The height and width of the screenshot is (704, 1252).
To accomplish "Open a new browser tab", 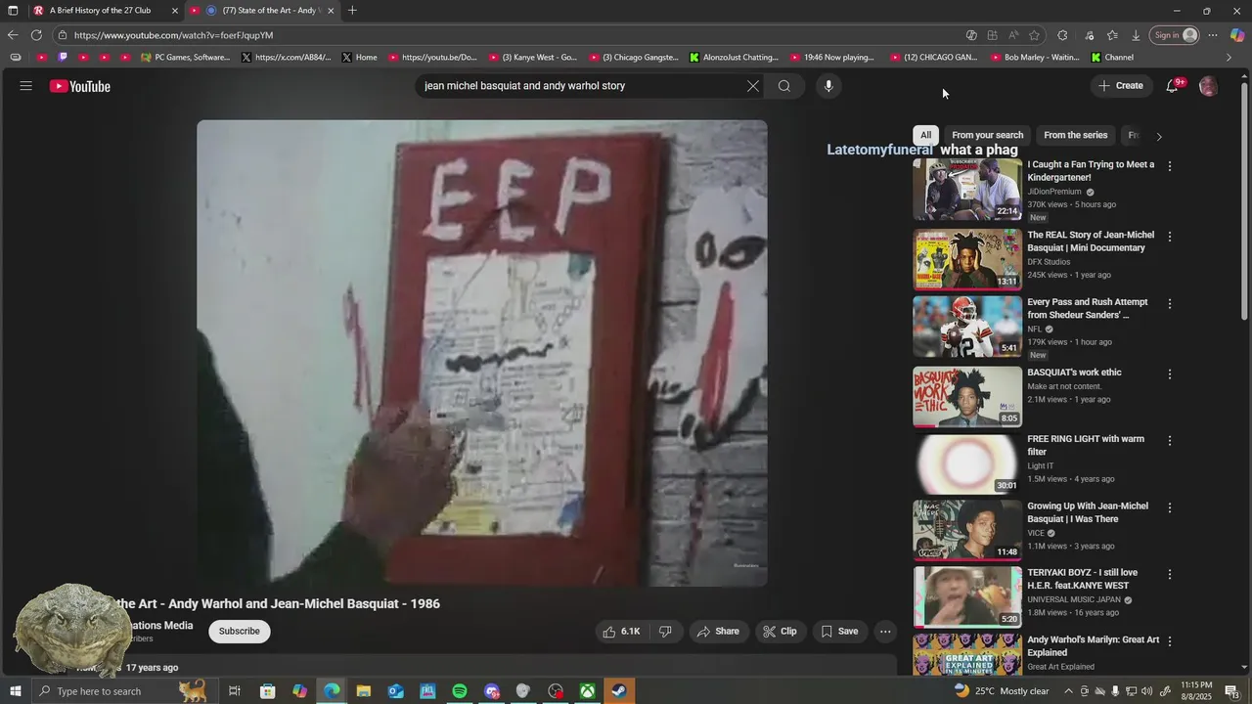I will pos(352,11).
